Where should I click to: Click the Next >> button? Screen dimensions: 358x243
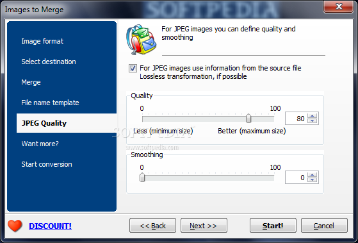click(204, 226)
